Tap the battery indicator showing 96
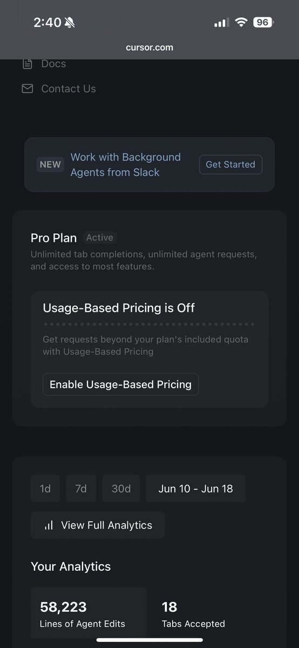Viewport: 299px width, 648px height. 264,23
